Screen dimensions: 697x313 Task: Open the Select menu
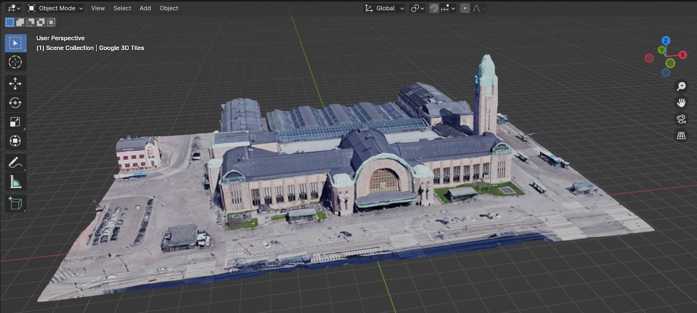123,8
